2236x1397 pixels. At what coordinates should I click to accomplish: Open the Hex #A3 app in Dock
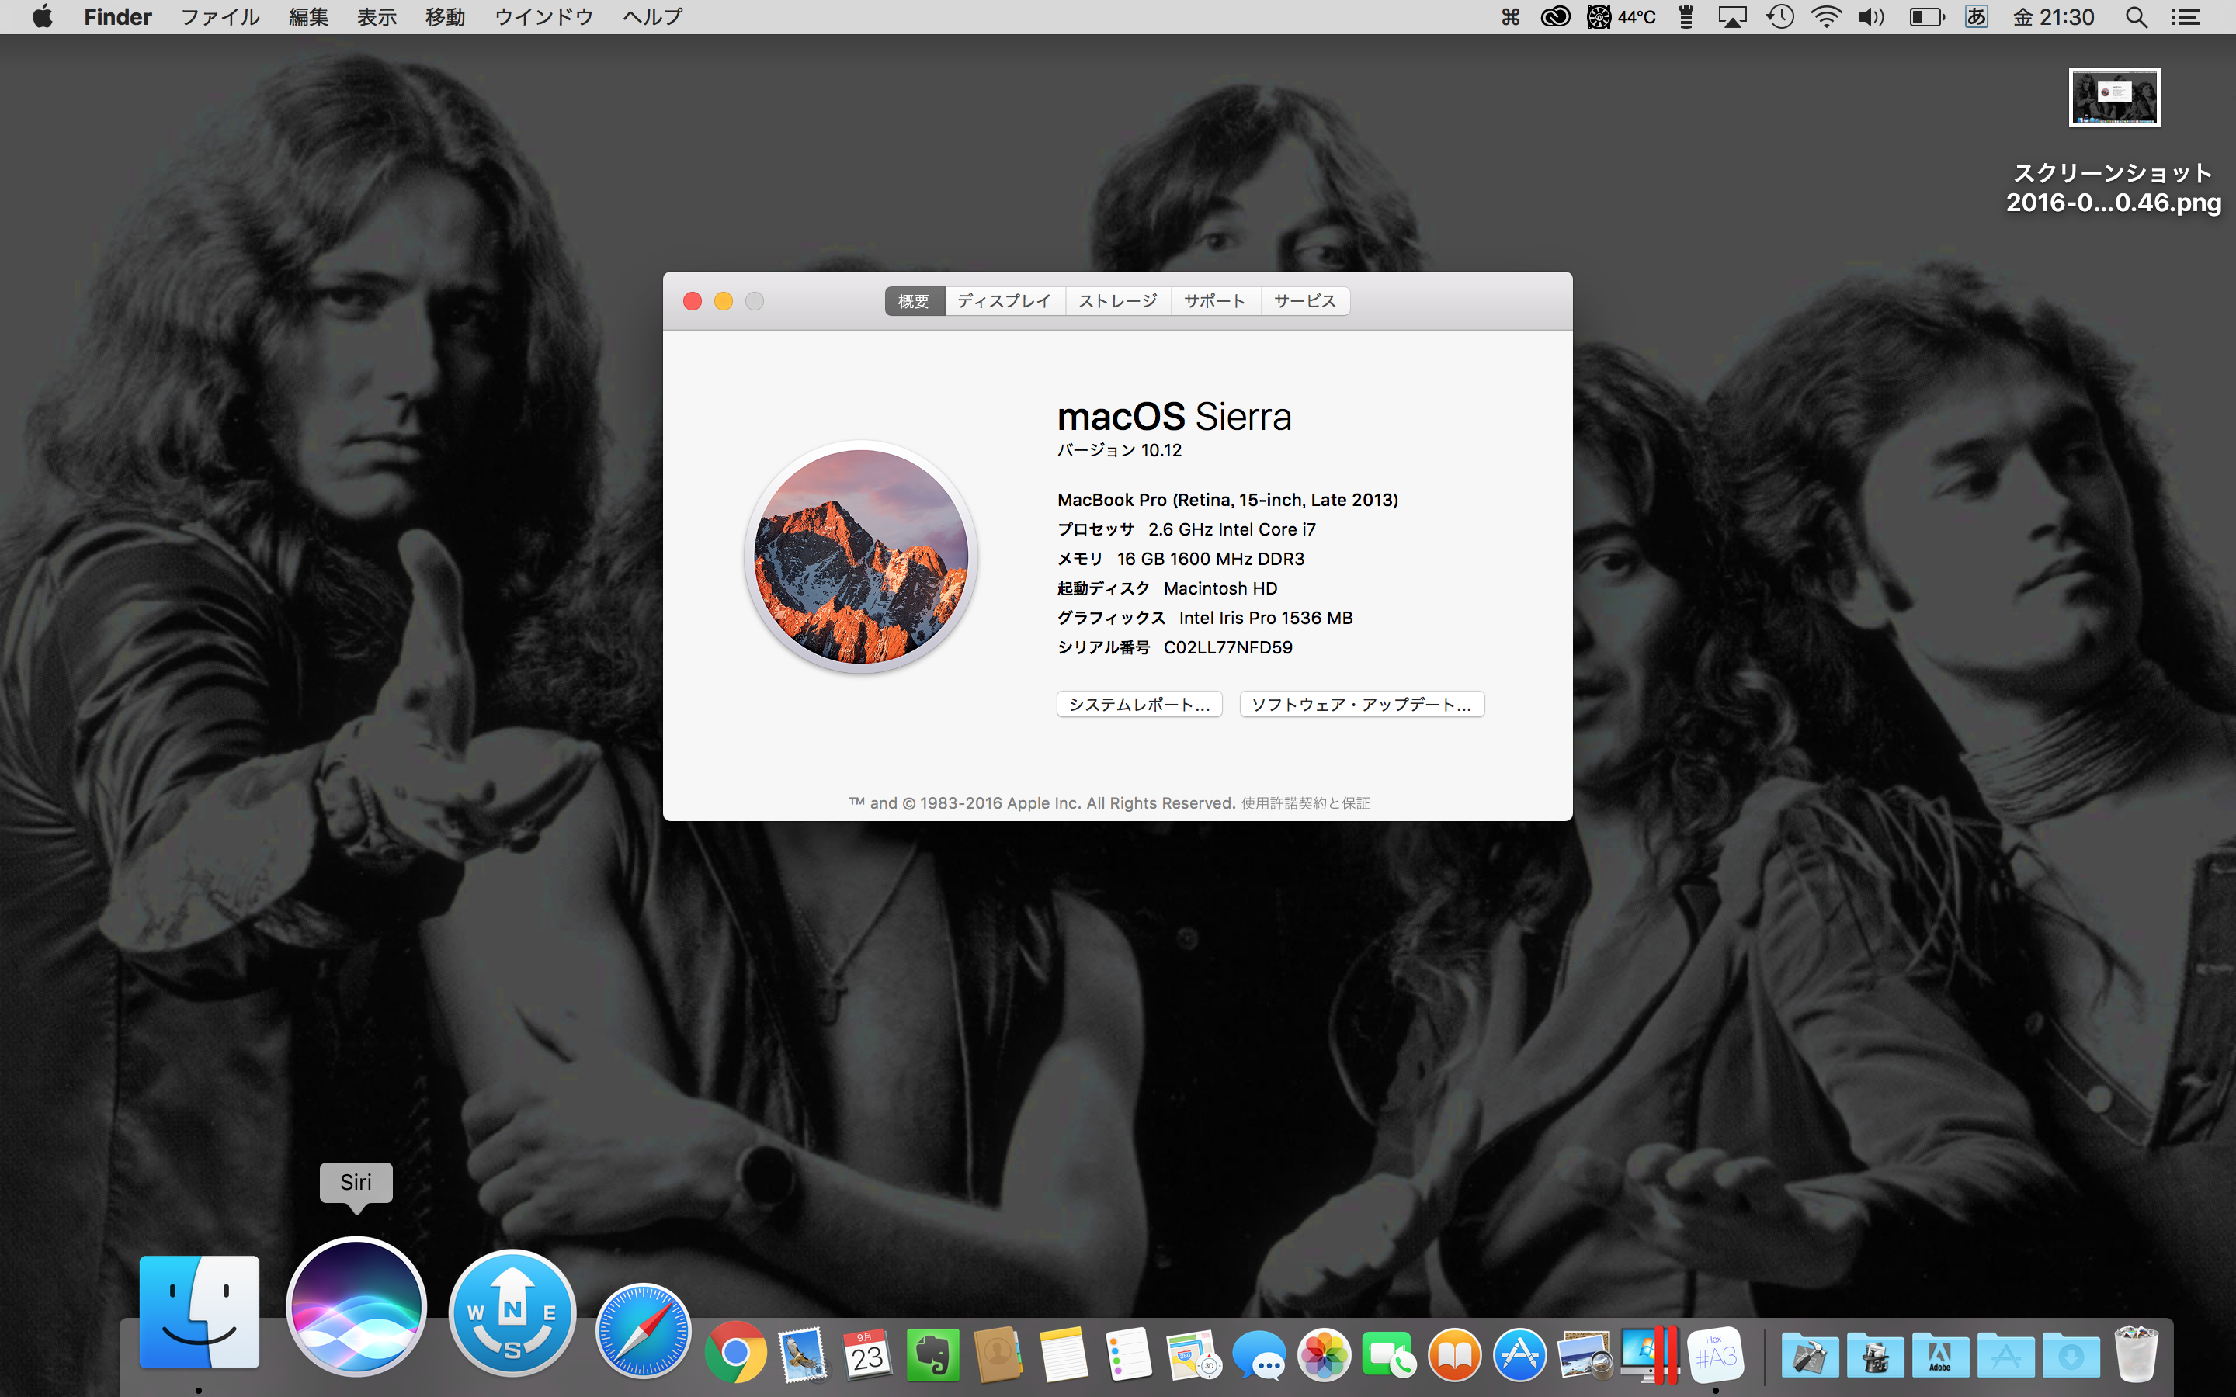(x=1716, y=1354)
